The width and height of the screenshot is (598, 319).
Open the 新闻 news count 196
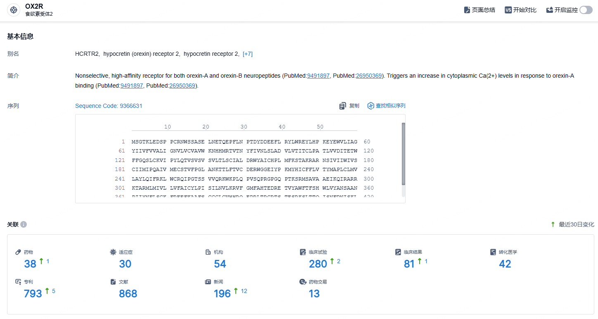point(222,293)
